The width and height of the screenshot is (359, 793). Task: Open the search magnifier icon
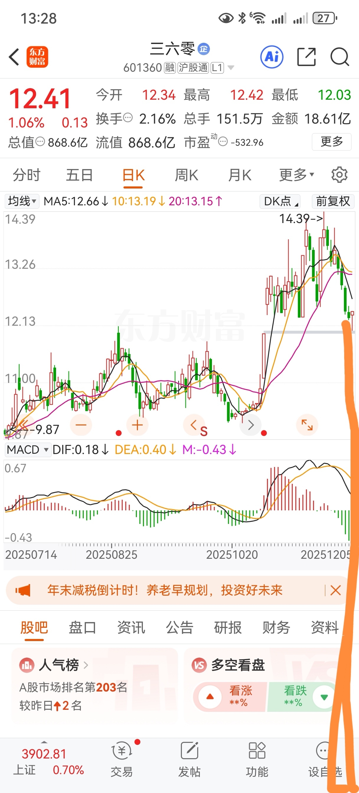coord(340,57)
